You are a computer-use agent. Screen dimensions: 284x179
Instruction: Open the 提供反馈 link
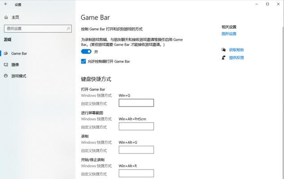[237, 58]
